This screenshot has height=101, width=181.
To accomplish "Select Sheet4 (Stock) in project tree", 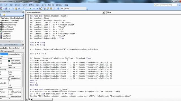I will 8,27.
